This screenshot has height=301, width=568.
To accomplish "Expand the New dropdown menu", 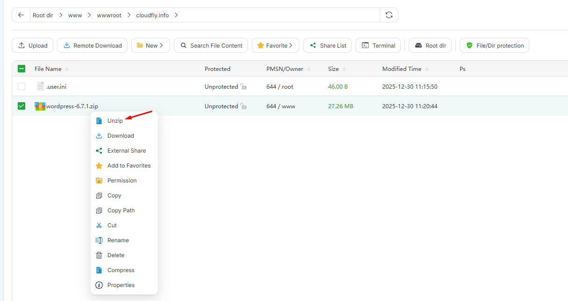I will pos(150,45).
